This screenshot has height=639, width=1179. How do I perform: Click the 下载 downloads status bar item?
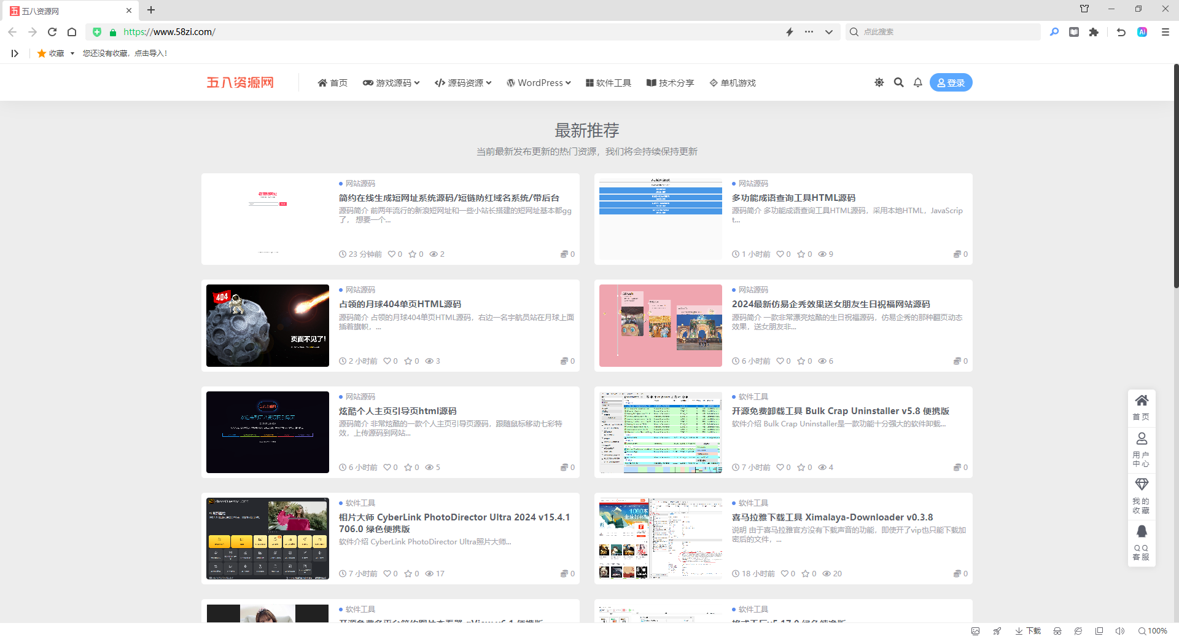pyautogui.click(x=1028, y=631)
